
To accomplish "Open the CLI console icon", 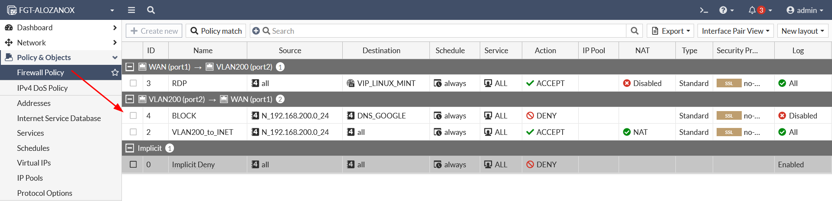I will pyautogui.click(x=704, y=10).
